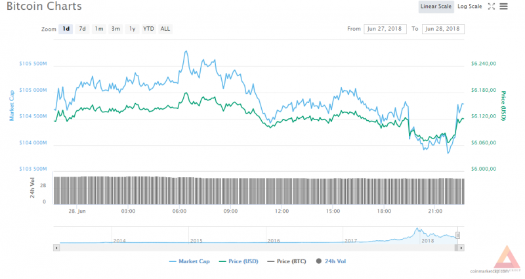Screen dimensions: 525x279
Task: Click the navigator scroll left arrow
Action: pyautogui.click(x=56, y=248)
